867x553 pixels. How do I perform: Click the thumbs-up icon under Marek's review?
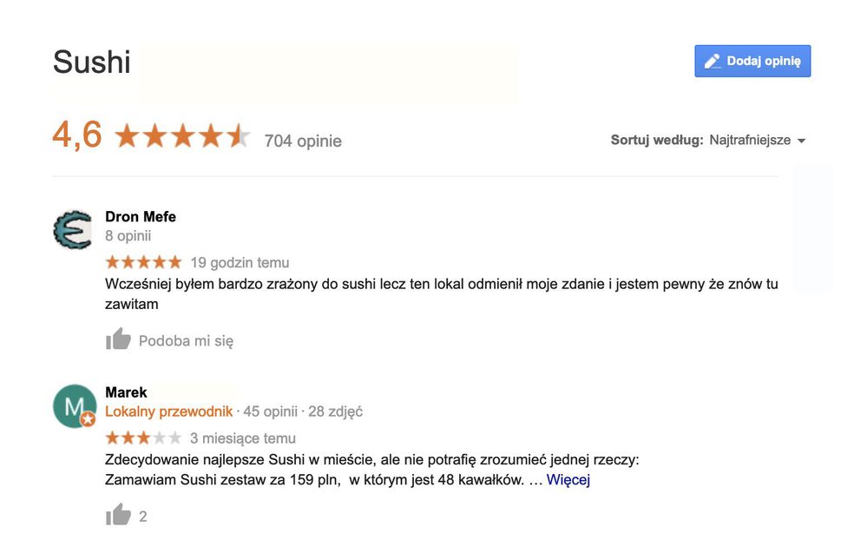click(119, 515)
